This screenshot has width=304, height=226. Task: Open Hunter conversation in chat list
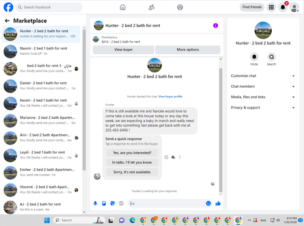point(41,34)
